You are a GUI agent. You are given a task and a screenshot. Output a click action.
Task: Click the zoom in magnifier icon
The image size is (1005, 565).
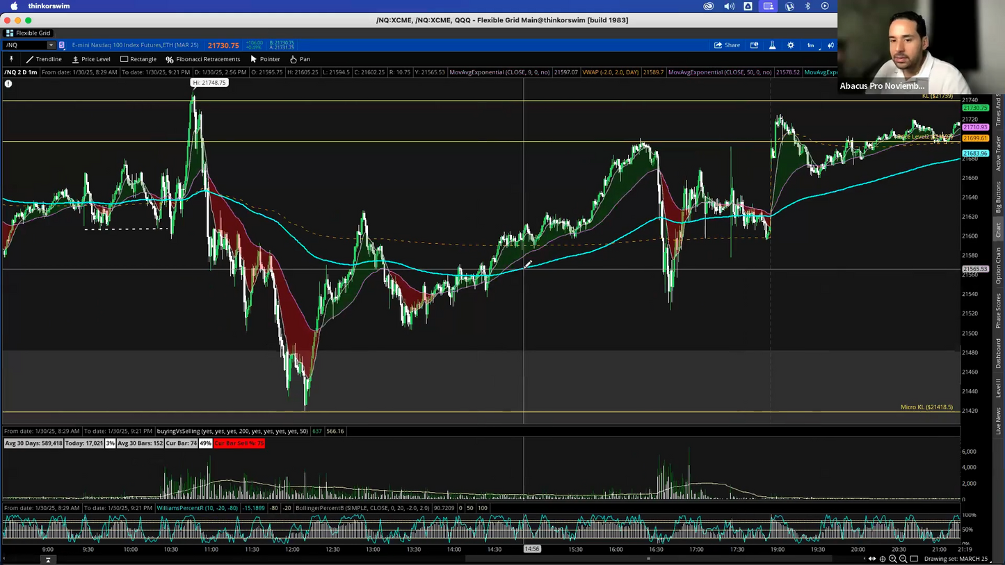(x=892, y=559)
